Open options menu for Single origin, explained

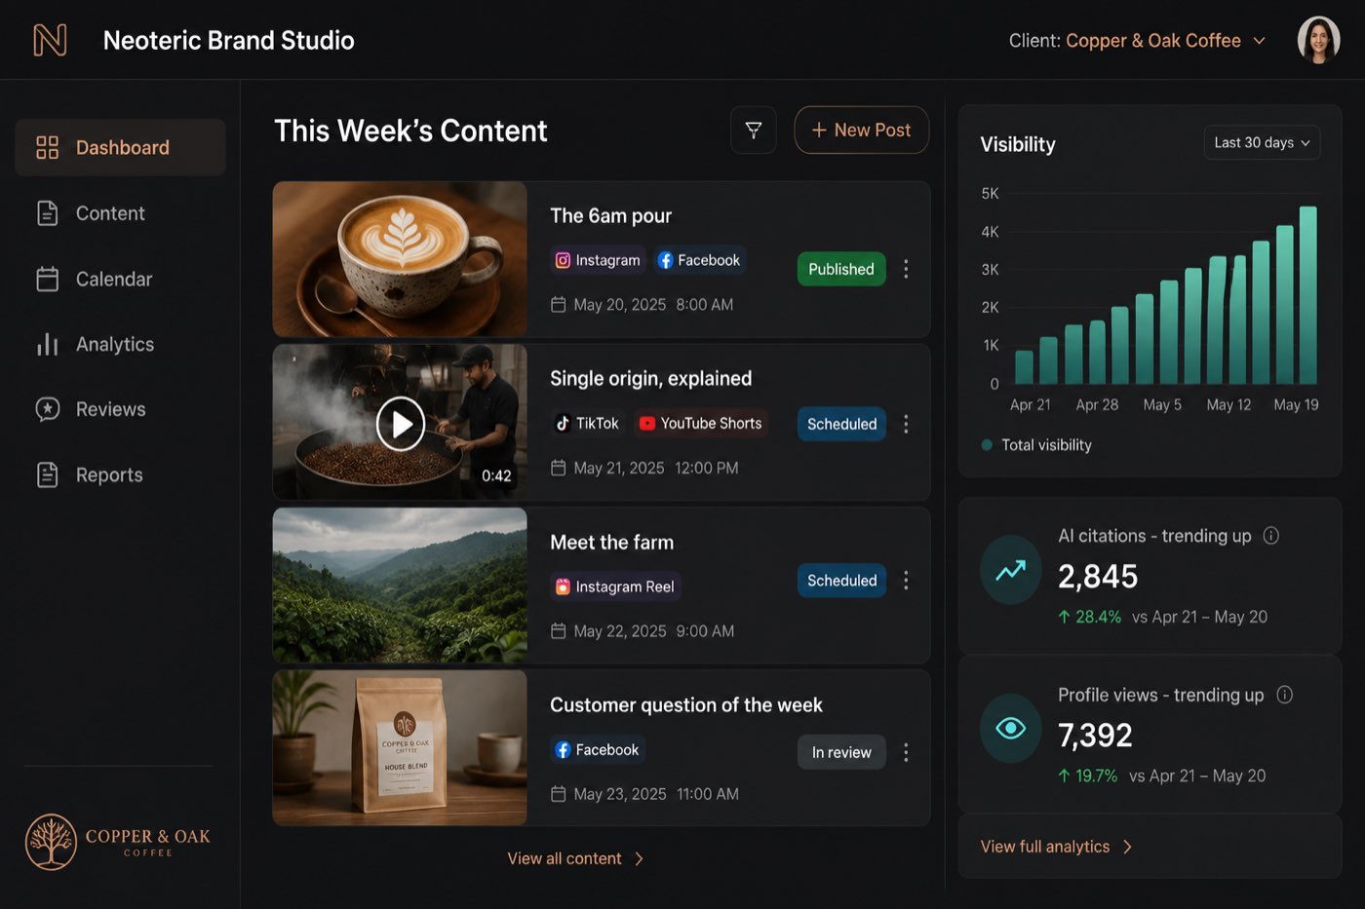click(x=906, y=424)
